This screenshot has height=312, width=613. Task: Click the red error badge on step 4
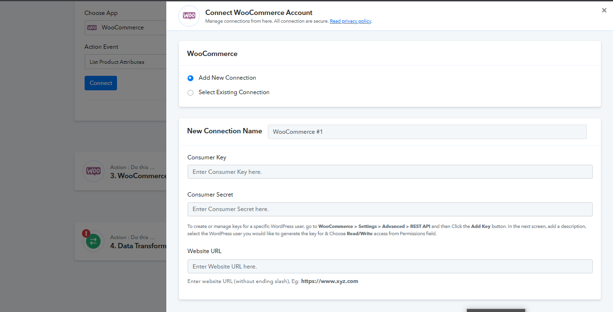86,233
